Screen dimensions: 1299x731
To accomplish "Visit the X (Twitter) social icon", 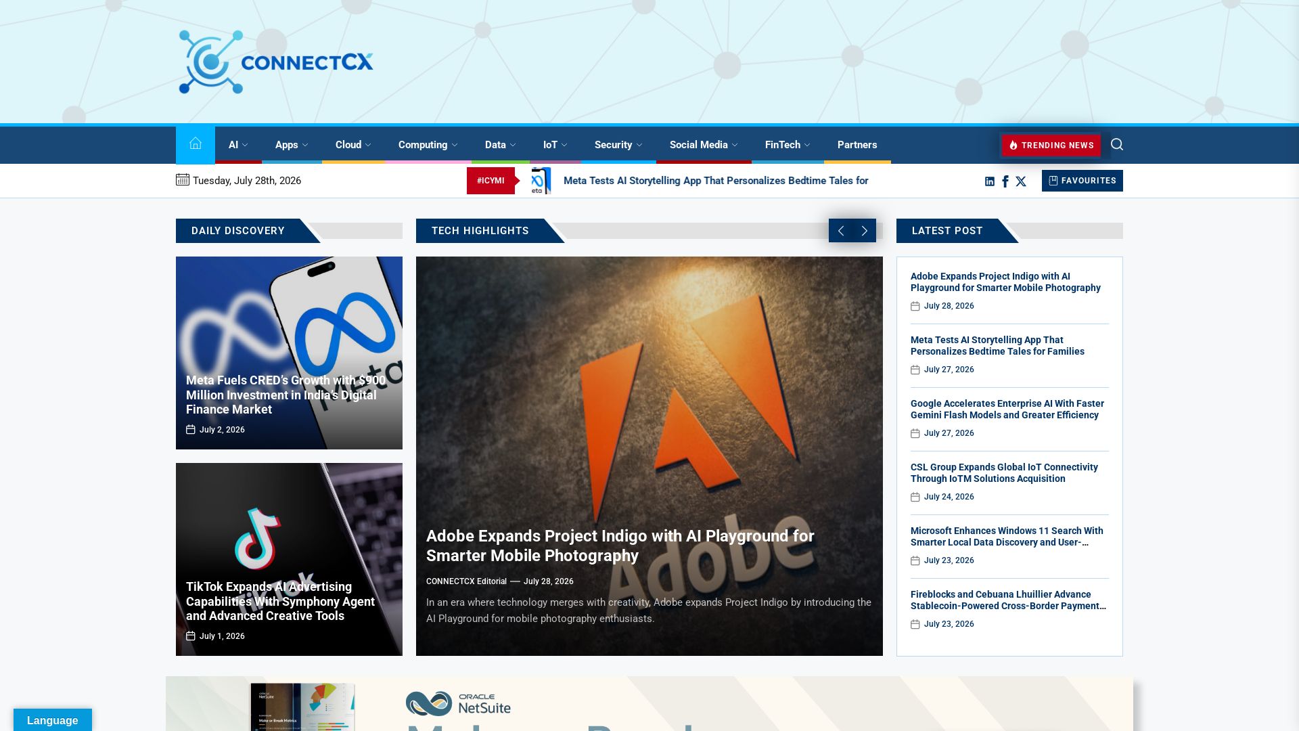I will point(1021,181).
